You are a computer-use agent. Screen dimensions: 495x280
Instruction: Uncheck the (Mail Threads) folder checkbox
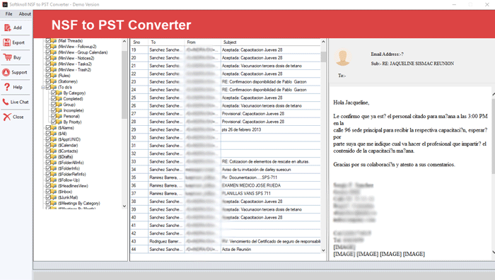pos(48,41)
